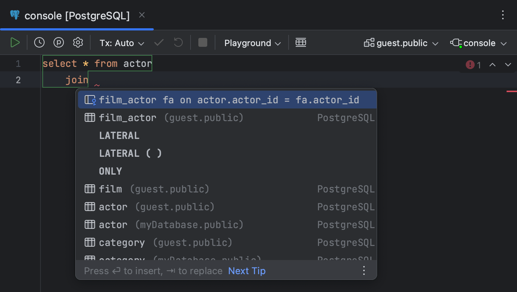
Task: Open the parameters icon next to history
Action: 59,42
